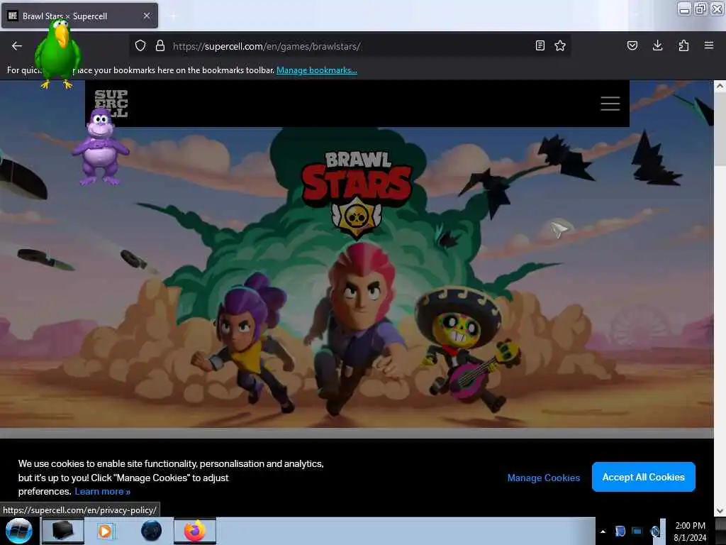Click the page scrollbar up arrow
726x545 pixels.
(720, 86)
